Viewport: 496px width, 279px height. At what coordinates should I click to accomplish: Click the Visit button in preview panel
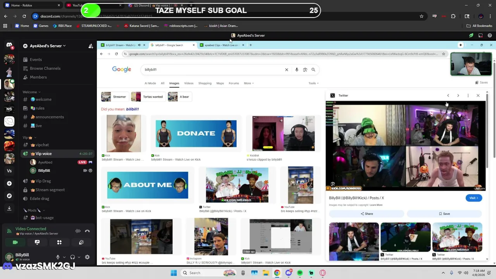474,198
